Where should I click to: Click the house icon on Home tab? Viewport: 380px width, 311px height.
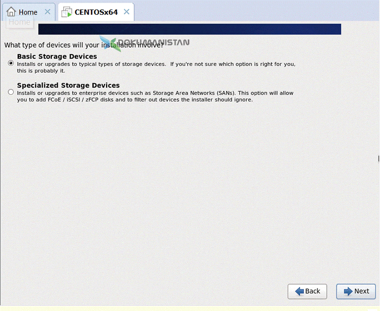click(x=11, y=12)
